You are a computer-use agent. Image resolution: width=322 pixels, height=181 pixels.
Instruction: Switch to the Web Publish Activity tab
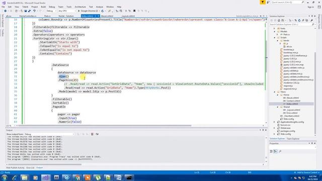point(15,168)
